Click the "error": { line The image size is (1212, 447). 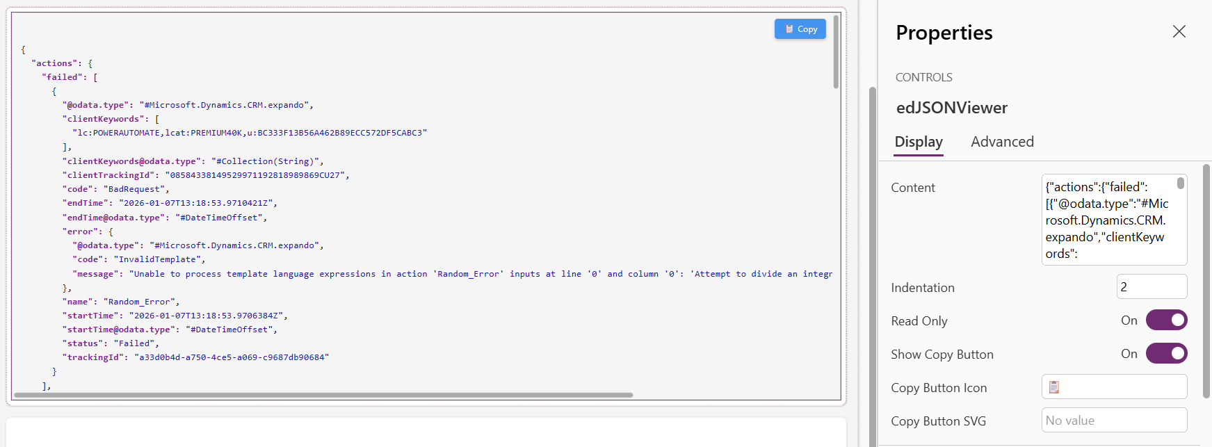pyautogui.click(x=88, y=231)
